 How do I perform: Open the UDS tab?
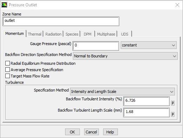click(x=125, y=34)
